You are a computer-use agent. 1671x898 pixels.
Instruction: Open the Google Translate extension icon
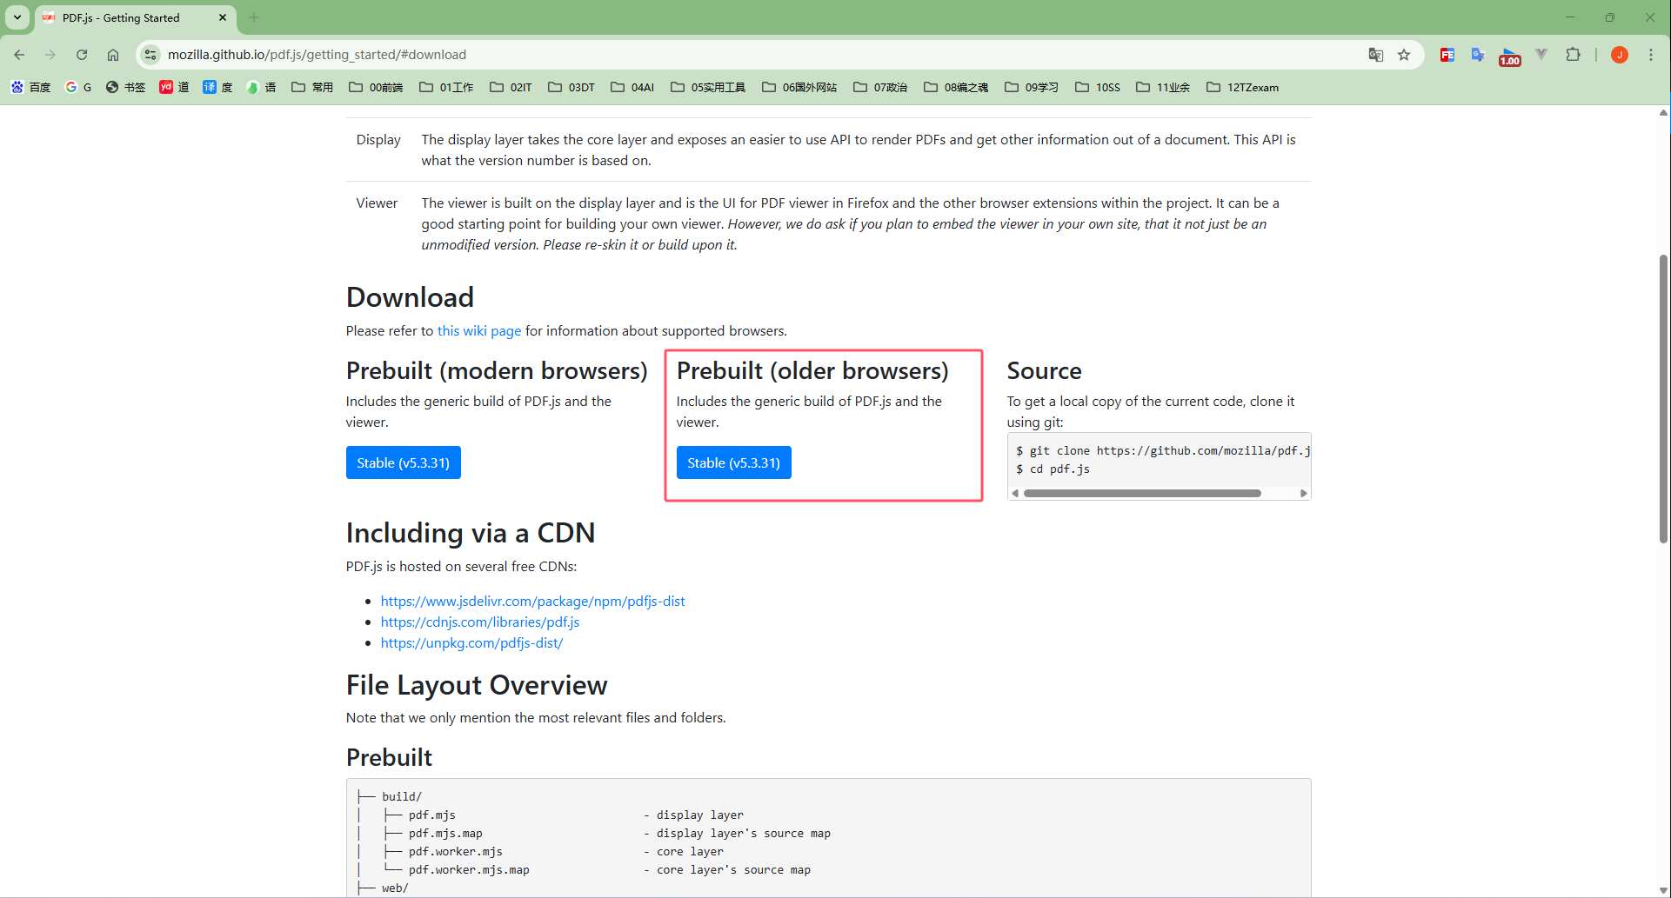(x=1478, y=55)
